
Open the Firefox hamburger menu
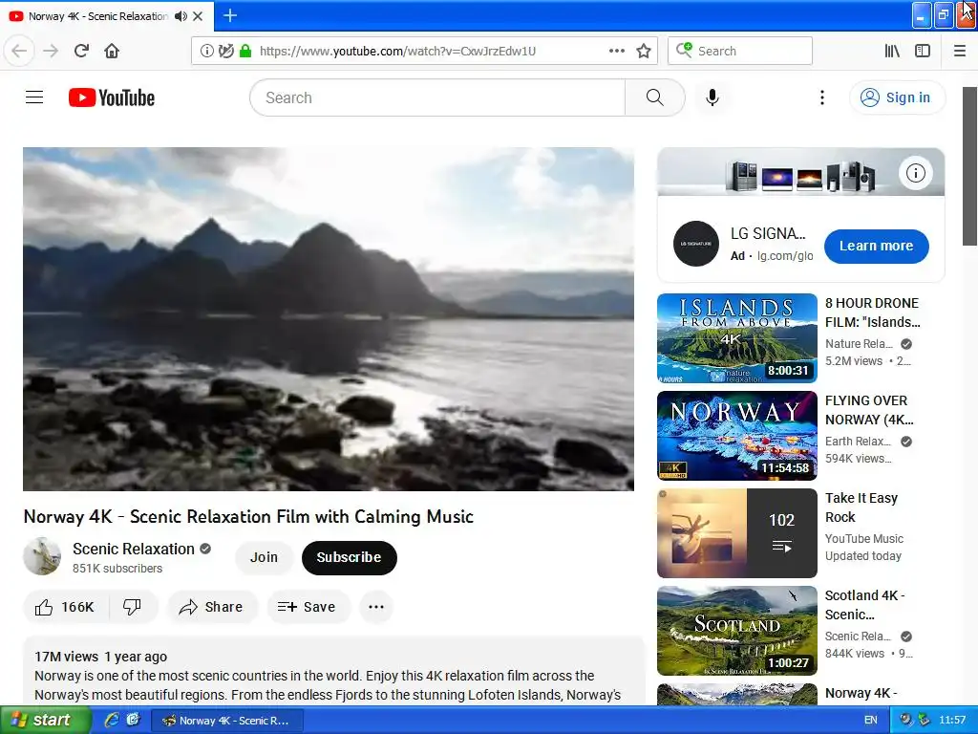click(x=960, y=51)
